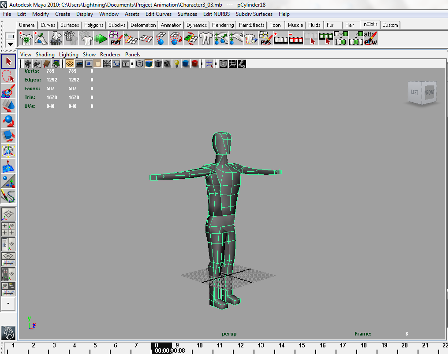Click the last-used curve paint tool
The image size is (448, 354).
tap(8, 196)
